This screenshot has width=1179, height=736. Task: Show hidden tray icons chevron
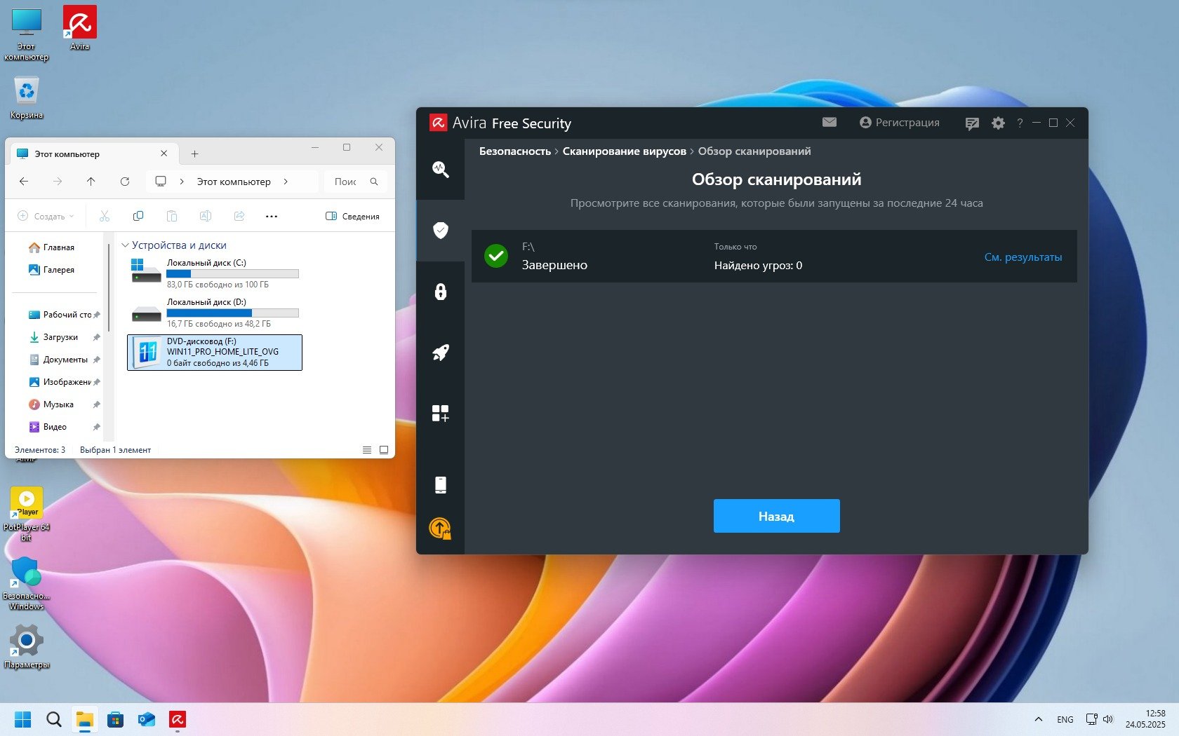[x=1039, y=719]
